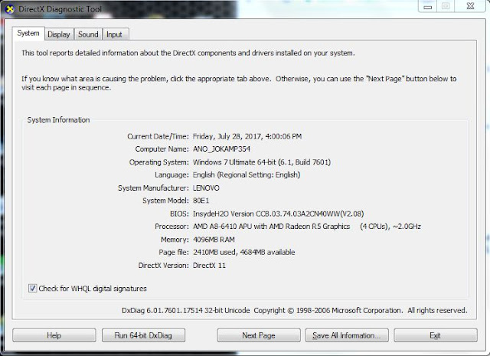490x356 pixels.
Task: Click computer name 'ANO_JOKAMP354'
Action: (221, 149)
